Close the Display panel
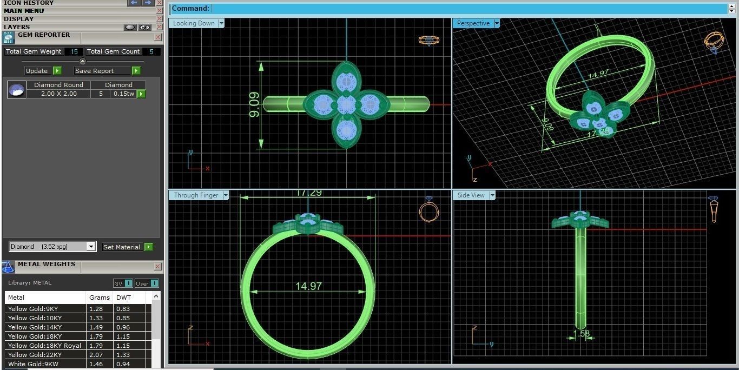This screenshot has height=370, width=739. (x=159, y=19)
